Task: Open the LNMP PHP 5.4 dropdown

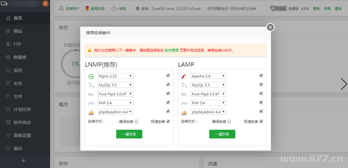Action: (x=115, y=103)
